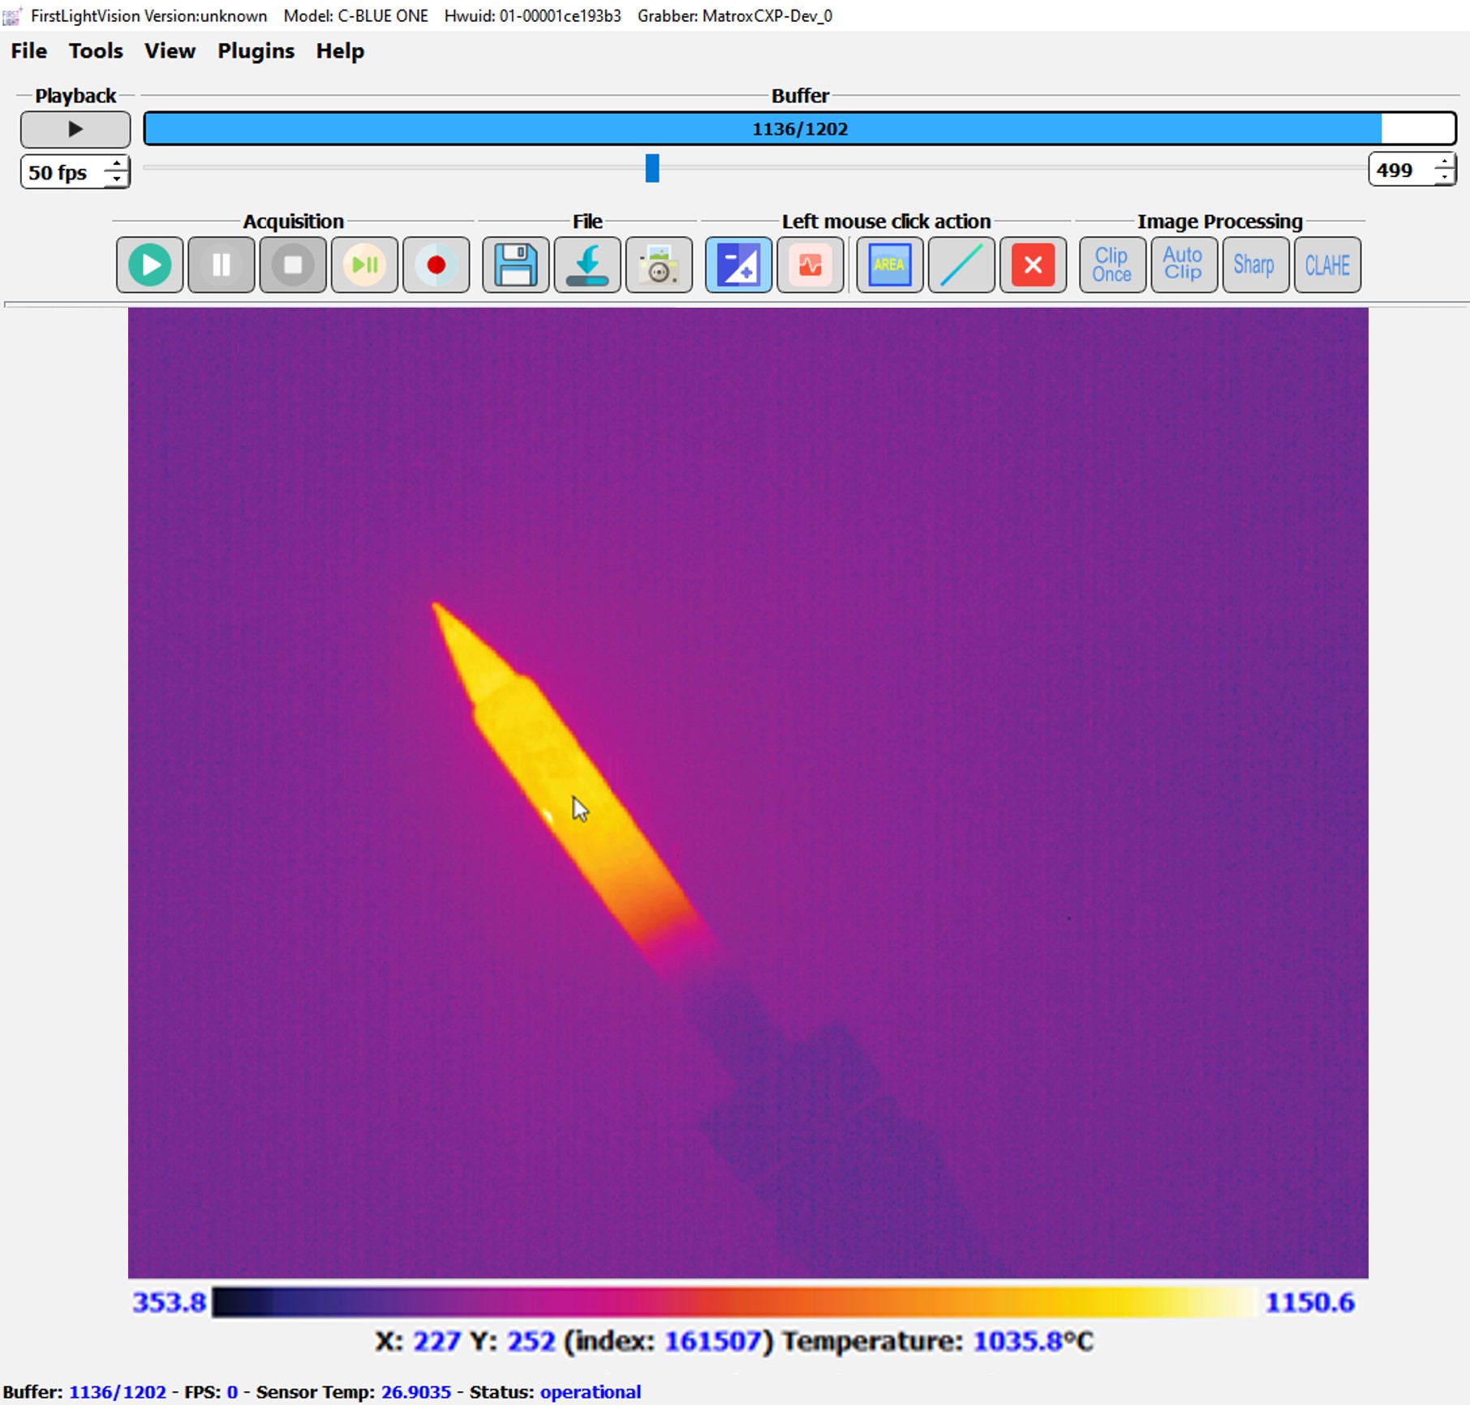Toggle Auto Clip processing
The image size is (1470, 1405).
[1184, 265]
